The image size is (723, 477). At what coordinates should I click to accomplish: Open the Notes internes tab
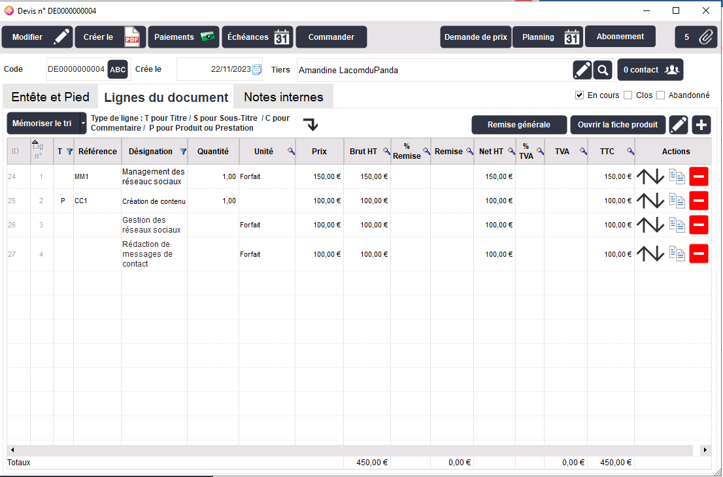[283, 97]
